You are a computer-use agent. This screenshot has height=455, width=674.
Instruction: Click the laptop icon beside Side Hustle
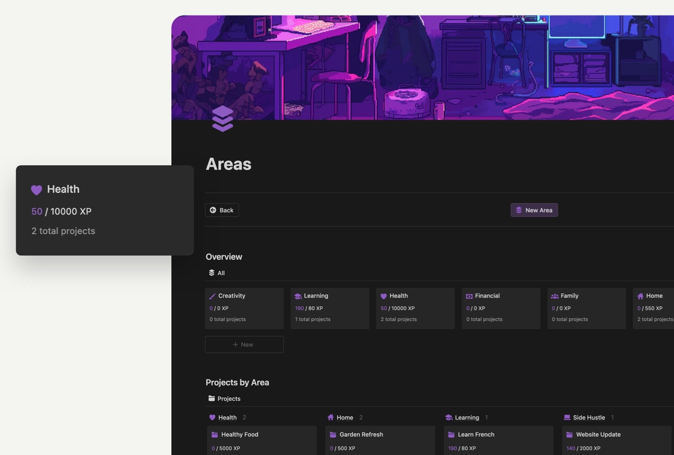pyautogui.click(x=567, y=417)
